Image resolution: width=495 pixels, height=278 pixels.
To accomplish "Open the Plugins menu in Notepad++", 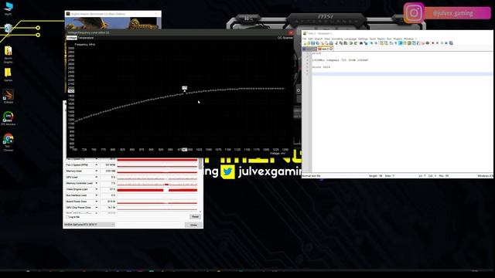I will pyautogui.click(x=398, y=39).
